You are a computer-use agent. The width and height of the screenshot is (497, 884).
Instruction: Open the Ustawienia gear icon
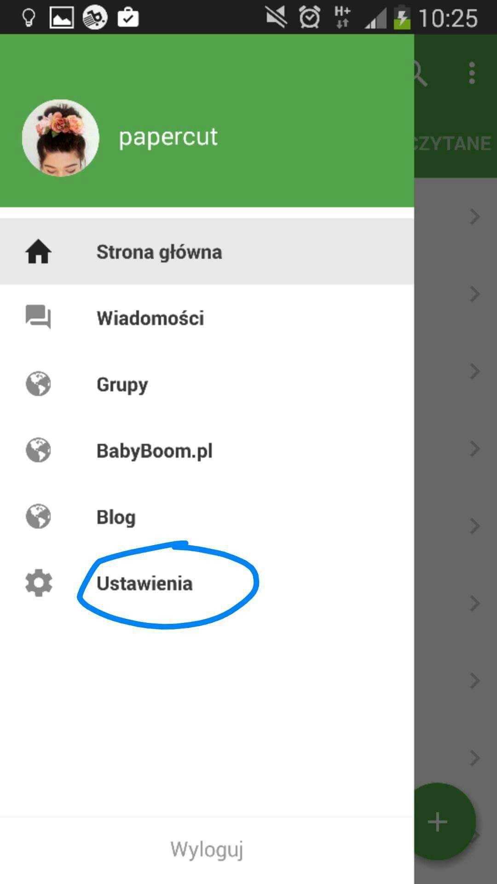pyautogui.click(x=39, y=583)
